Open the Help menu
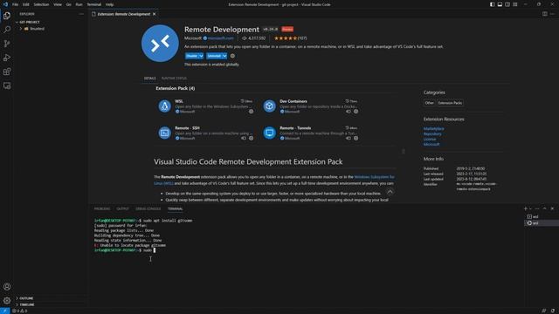This screenshot has width=559, height=314. (109, 4)
